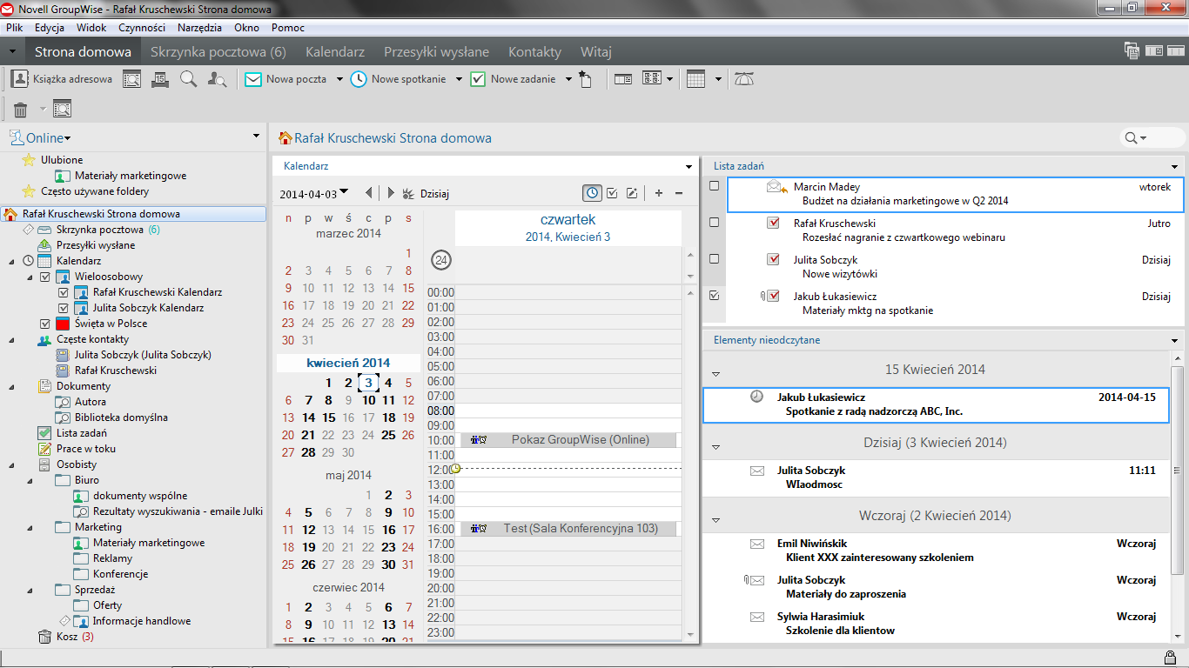Uncheck Rafał Kruschewski Kalendarz checkbox

click(x=63, y=292)
